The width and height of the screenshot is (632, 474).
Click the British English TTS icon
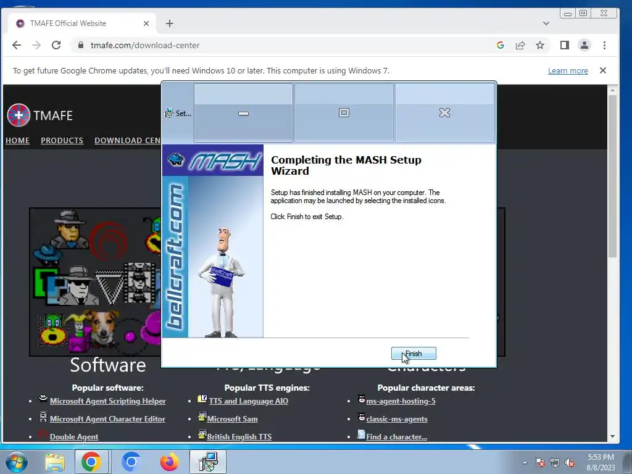click(202, 434)
